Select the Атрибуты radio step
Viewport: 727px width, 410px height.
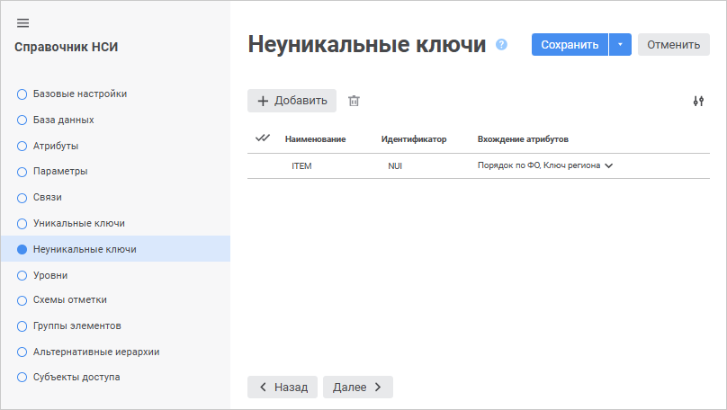pyautogui.click(x=22, y=145)
